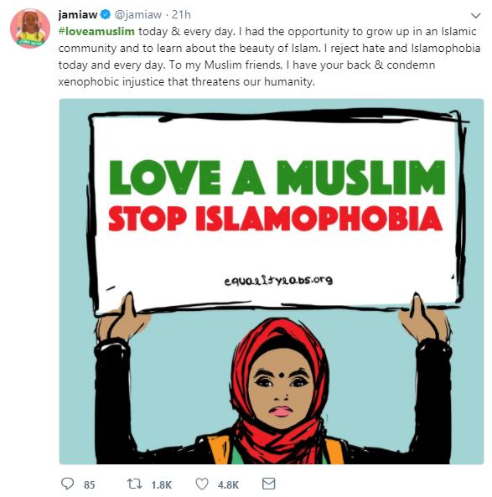Click the equalitylabs.org text on the sign
The image size is (492, 497).
(x=278, y=281)
